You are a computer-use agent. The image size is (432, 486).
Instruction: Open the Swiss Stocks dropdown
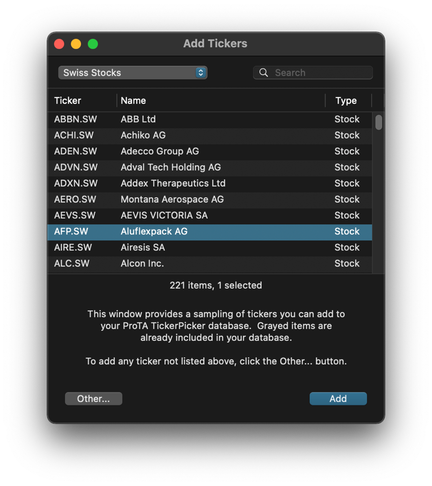point(132,72)
